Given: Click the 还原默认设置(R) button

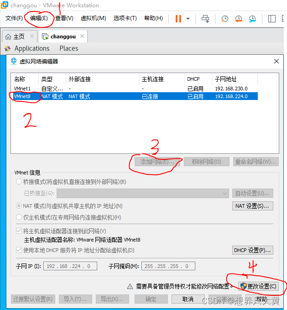Looking at the screenshot, I should [x=33, y=299].
